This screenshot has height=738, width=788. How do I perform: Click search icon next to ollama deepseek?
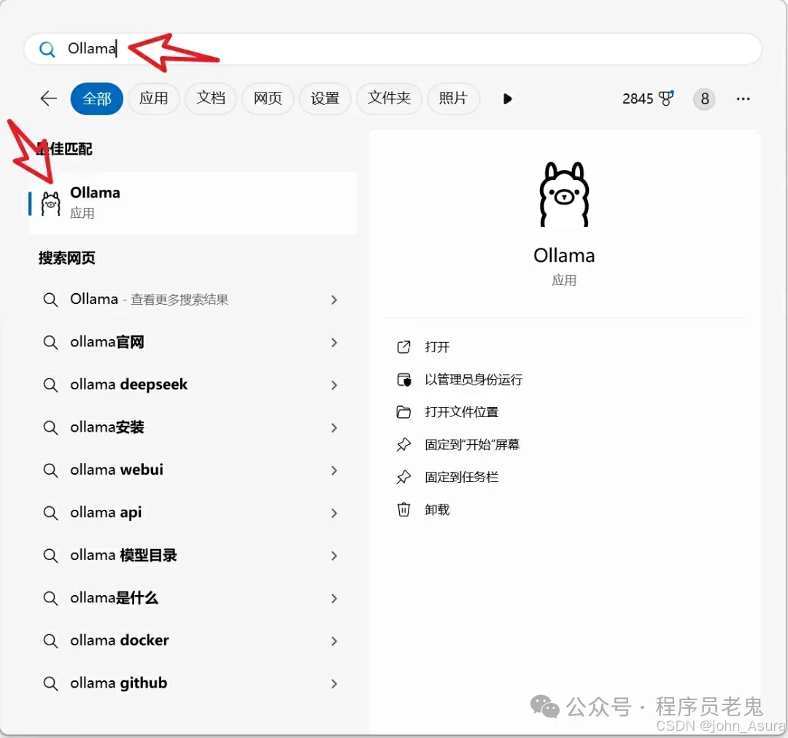pos(50,385)
